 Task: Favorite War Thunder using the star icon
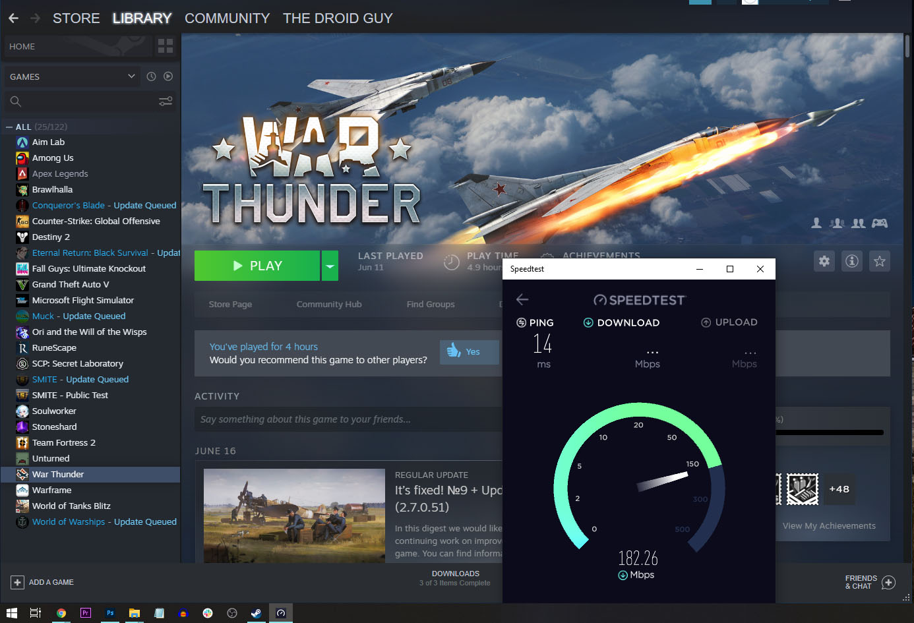(880, 261)
